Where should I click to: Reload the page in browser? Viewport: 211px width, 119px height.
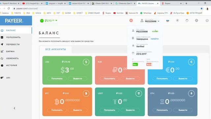pos(9,9)
